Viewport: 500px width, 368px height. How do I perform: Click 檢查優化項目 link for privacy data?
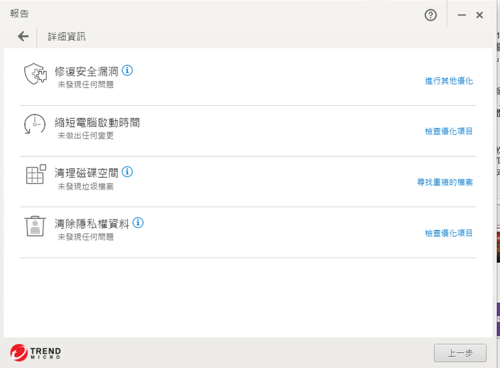[448, 233]
